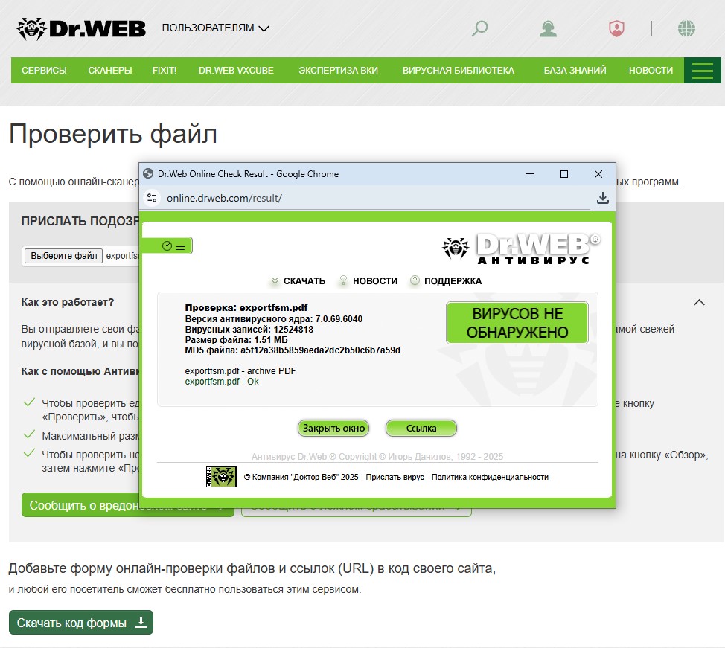This screenshot has height=648, width=725.
Task: Click the red shield account icon
Action: (x=616, y=28)
